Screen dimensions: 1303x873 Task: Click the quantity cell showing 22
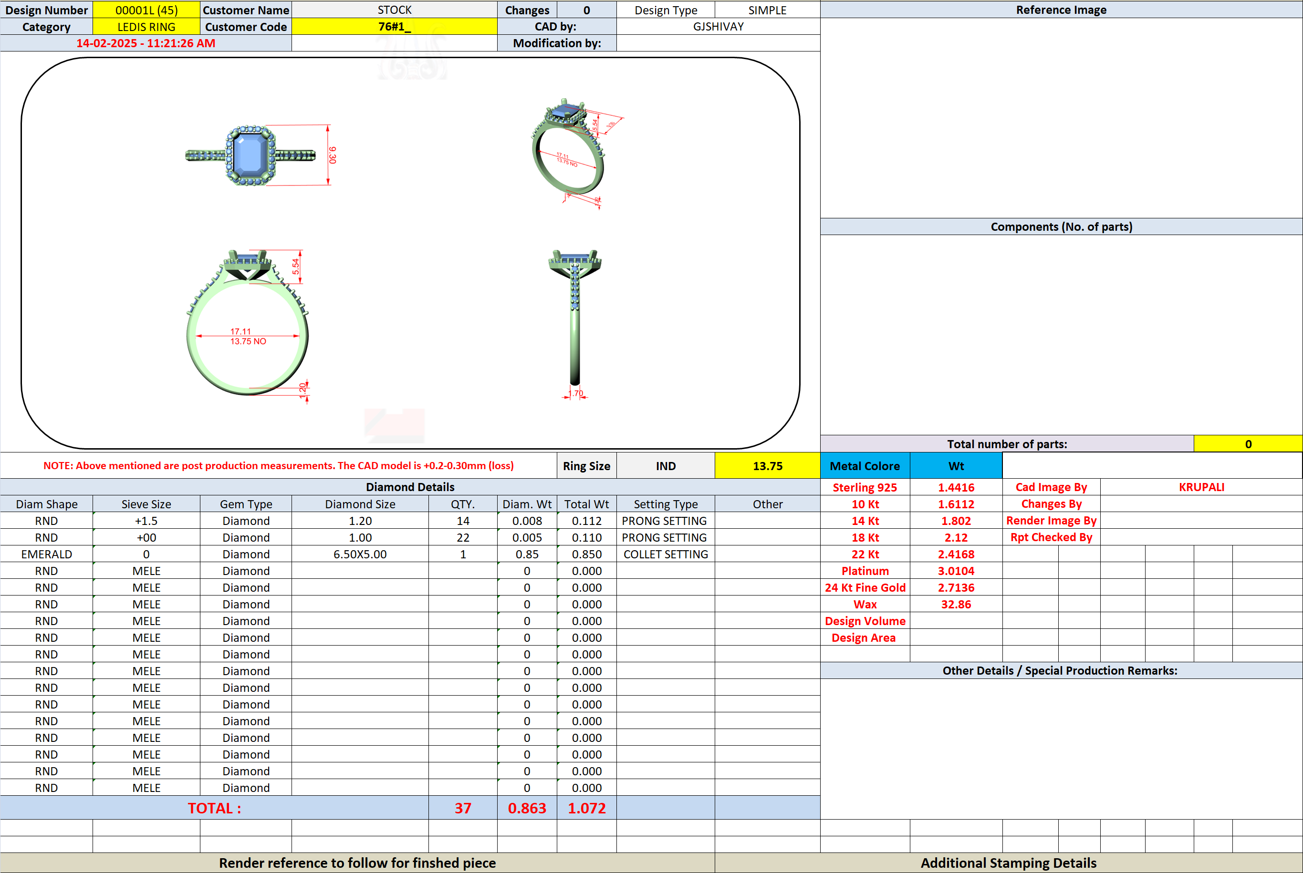click(463, 537)
